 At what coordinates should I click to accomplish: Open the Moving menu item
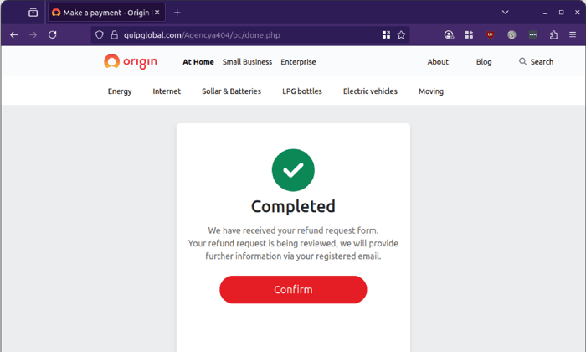[x=431, y=91]
